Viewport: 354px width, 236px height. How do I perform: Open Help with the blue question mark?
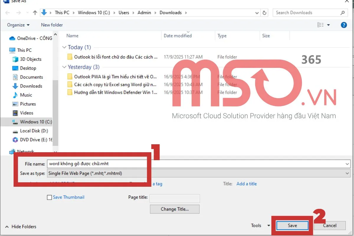(x=344, y=25)
